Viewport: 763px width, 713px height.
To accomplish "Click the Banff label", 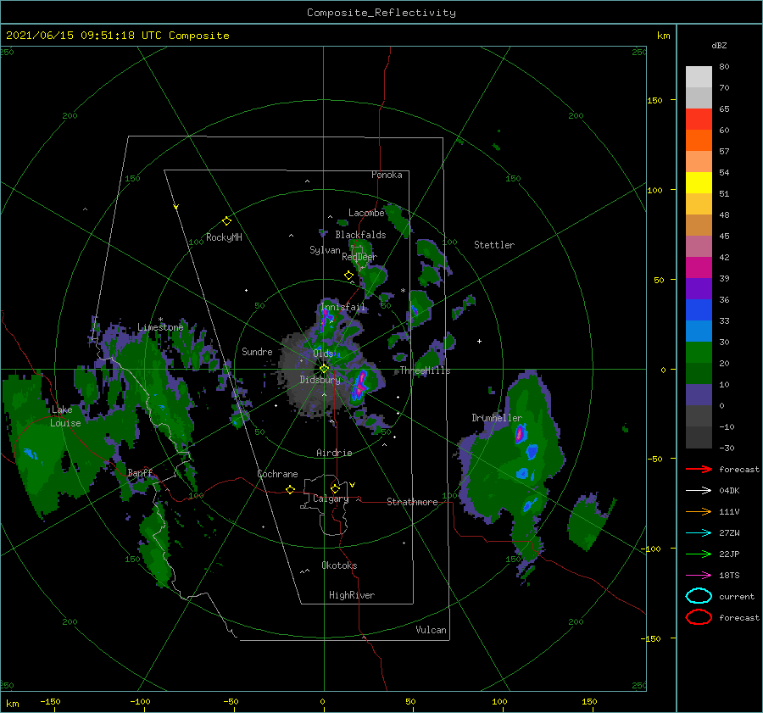I will pyautogui.click(x=140, y=472).
